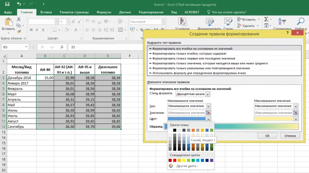
Task: Click the Copy icon in clipboard group
Action: [x=19, y=25]
